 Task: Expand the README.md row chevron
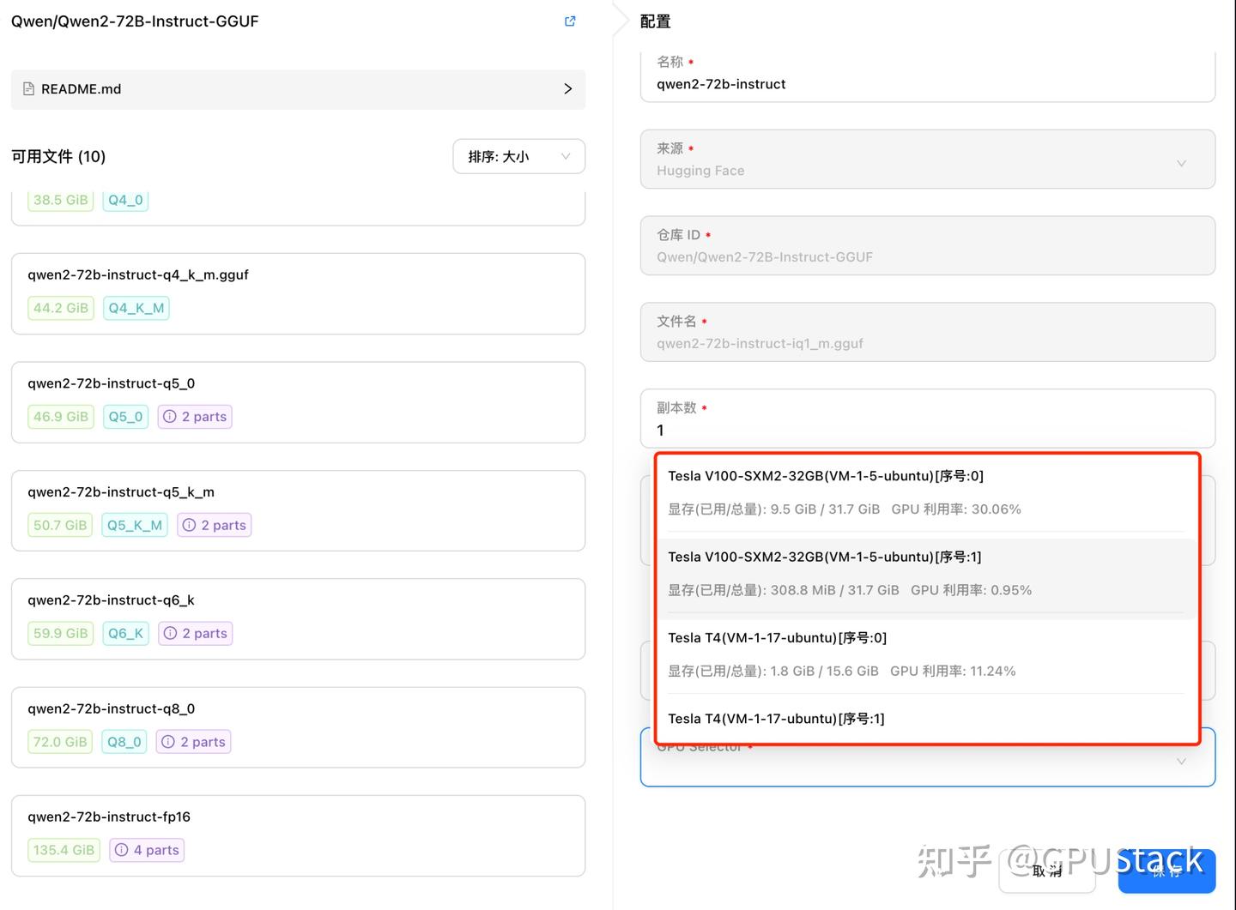(567, 89)
